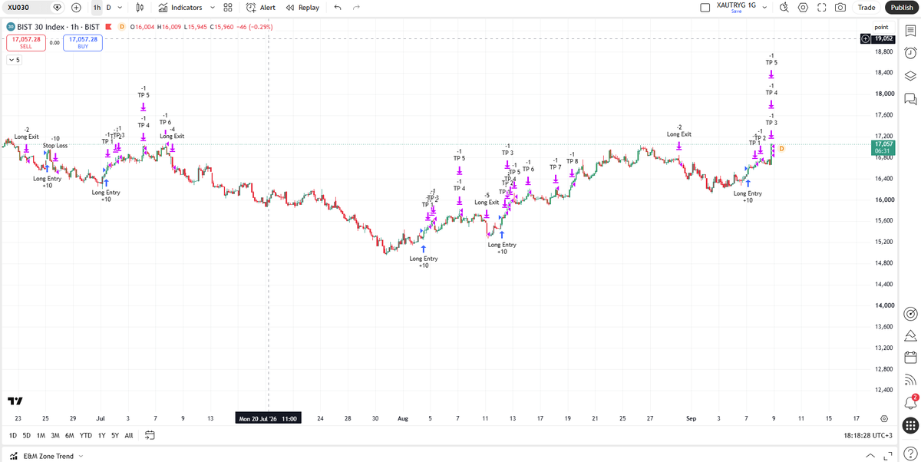Open the candlestick chart type menu
The width and height of the screenshot is (921, 462).
coord(139,8)
